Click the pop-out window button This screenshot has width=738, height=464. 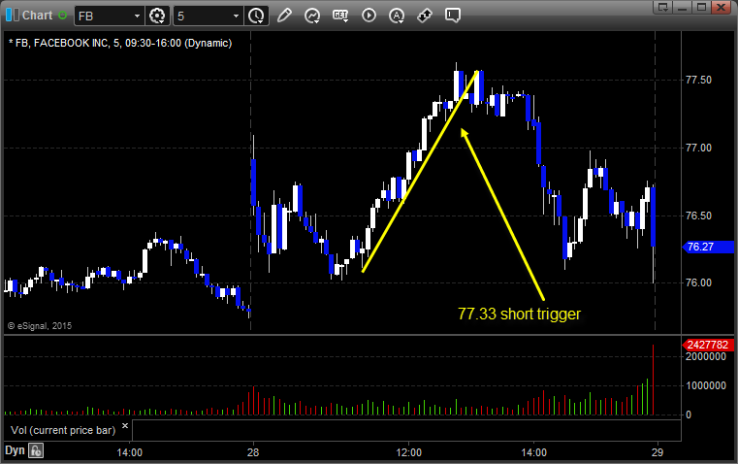pyautogui.click(x=663, y=7)
